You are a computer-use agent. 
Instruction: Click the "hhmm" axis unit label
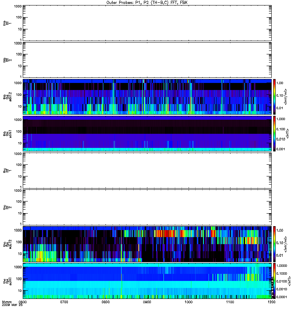click(7, 302)
